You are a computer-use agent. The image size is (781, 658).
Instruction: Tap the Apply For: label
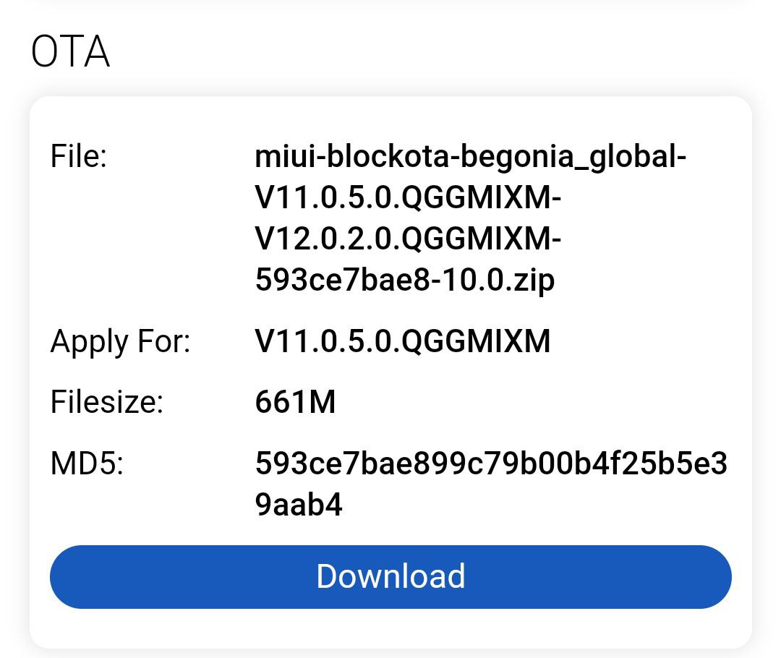[120, 342]
